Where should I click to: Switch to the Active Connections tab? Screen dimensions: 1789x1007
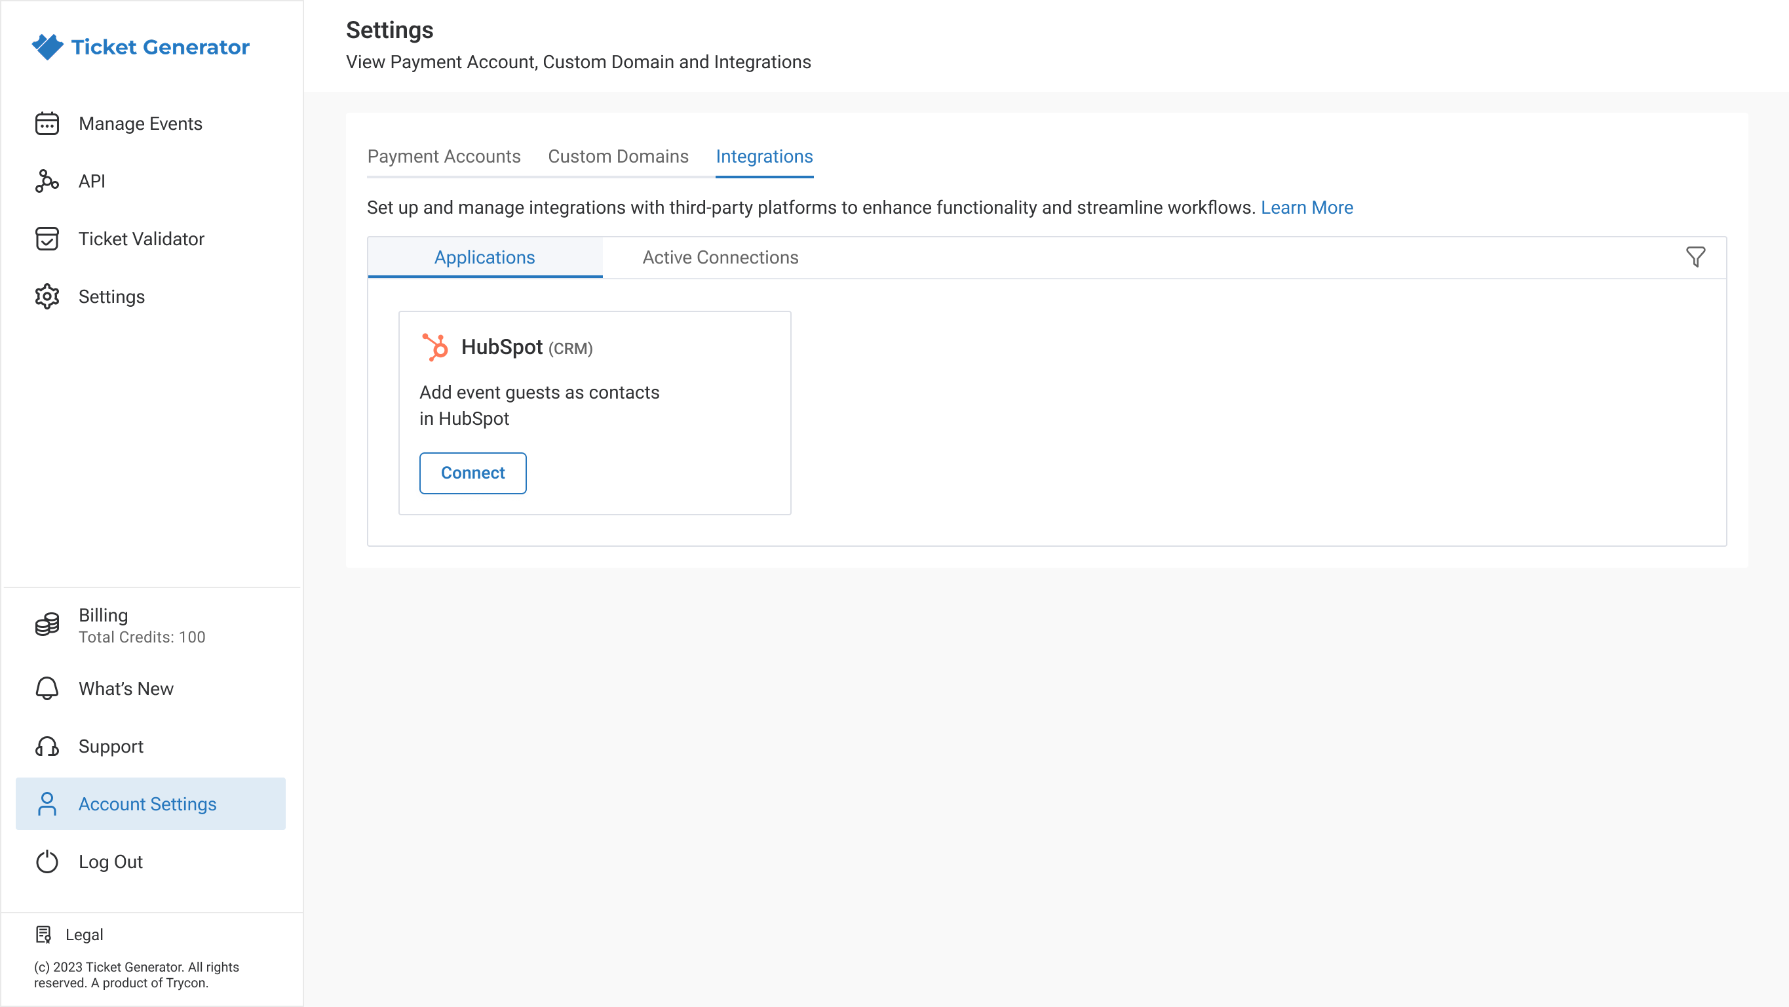coord(720,257)
